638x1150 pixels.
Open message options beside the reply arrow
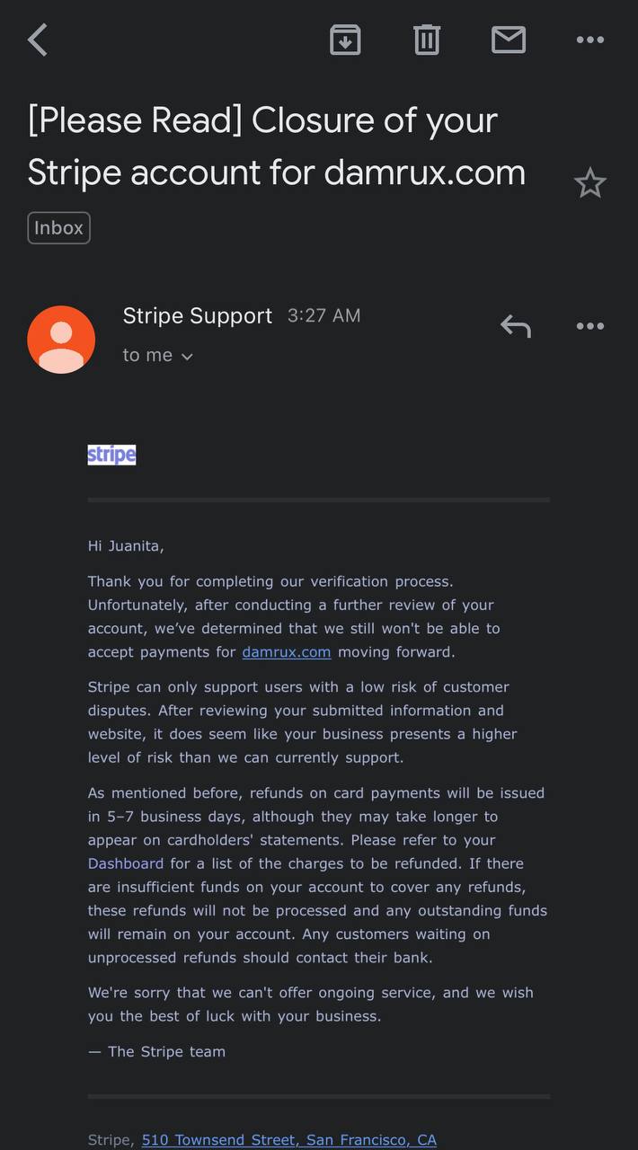589,326
